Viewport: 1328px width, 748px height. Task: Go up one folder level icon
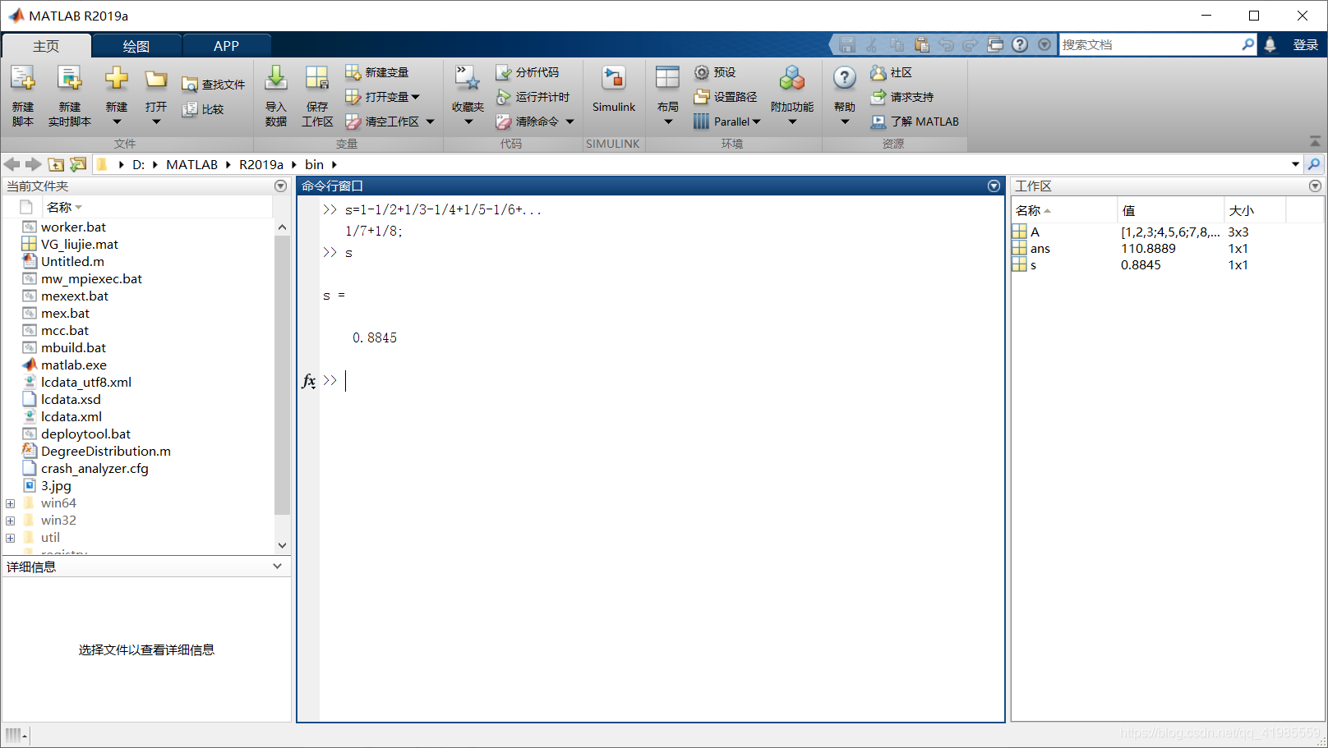56,164
